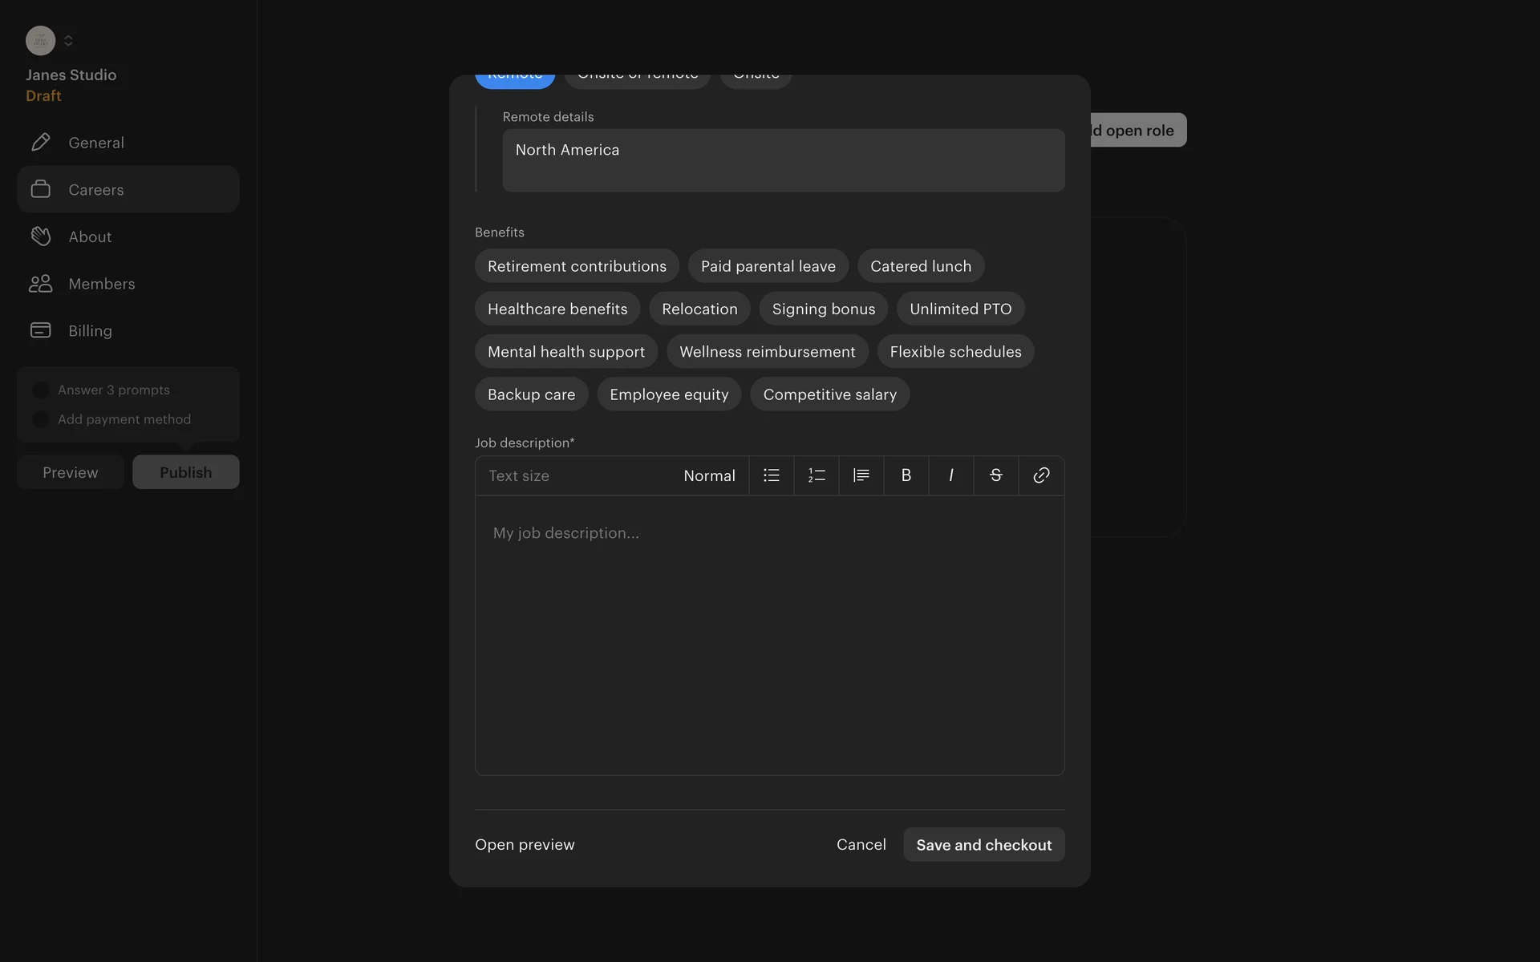Insert a hyperlink in job description
This screenshot has width=1540, height=962.
[x=1041, y=475]
